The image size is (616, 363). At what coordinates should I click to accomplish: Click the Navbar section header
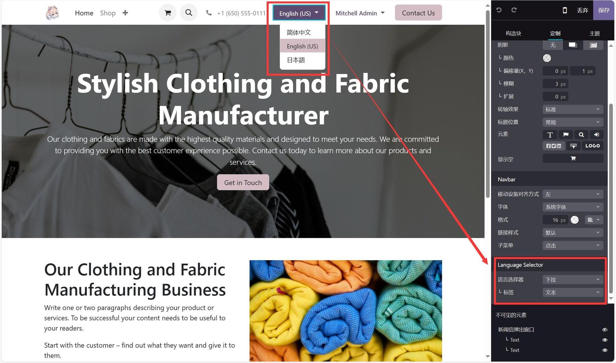pos(549,179)
